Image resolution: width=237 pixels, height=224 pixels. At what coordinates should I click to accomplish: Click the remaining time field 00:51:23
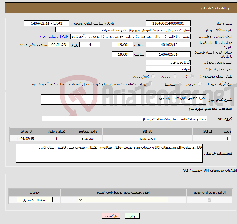click(x=59, y=44)
